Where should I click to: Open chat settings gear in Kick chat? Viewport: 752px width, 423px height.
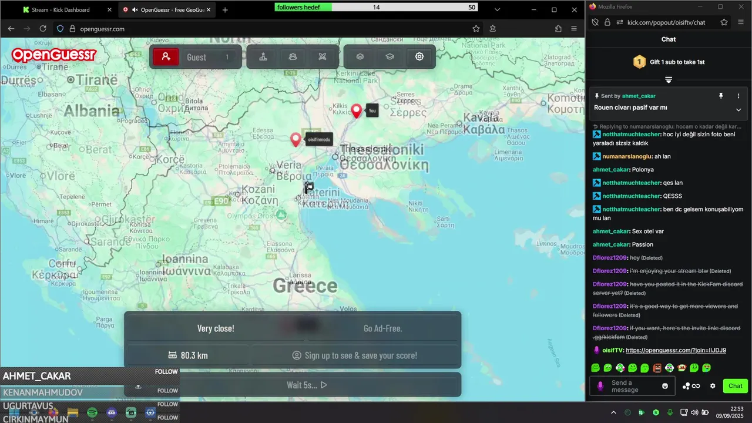713,386
